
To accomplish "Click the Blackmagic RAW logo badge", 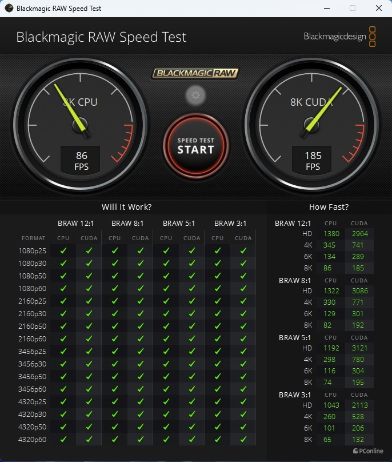I will click(x=195, y=73).
